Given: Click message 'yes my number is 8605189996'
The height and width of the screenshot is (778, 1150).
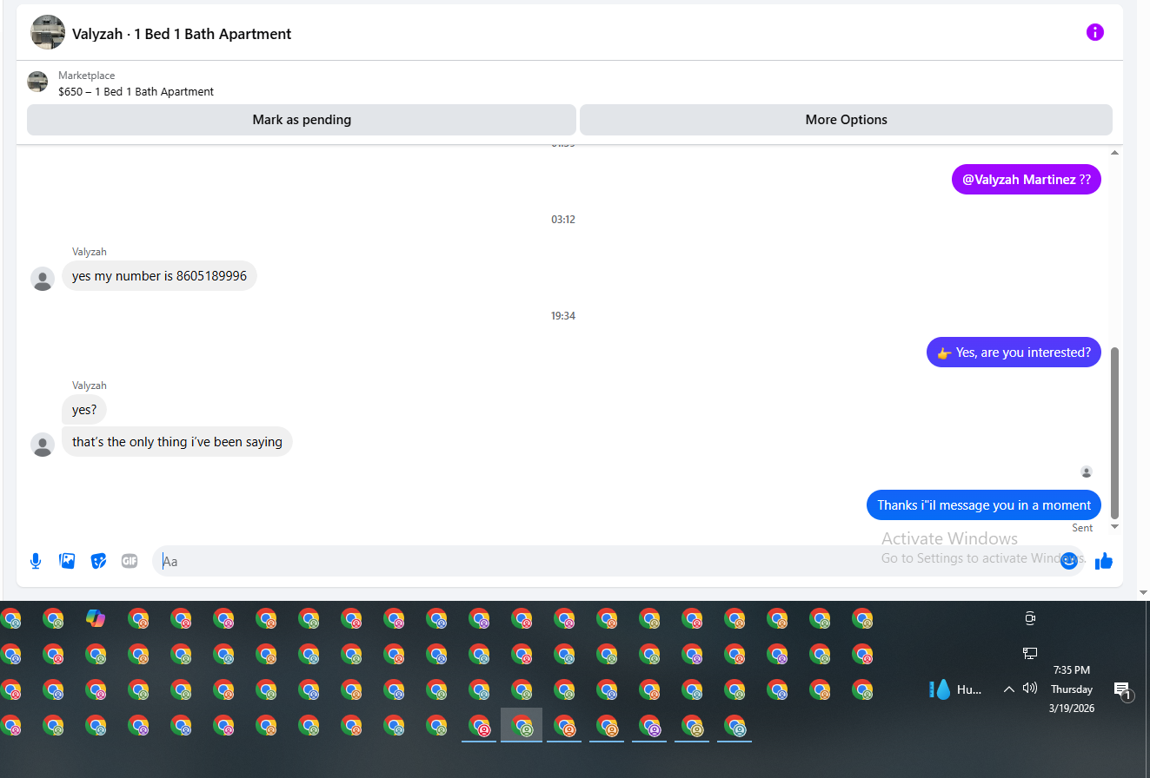Looking at the screenshot, I should pyautogui.click(x=159, y=276).
